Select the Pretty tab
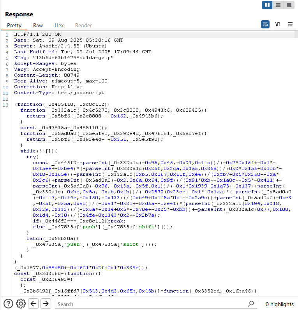Viewport: 298px width, 310px height. pyautogui.click(x=14, y=25)
